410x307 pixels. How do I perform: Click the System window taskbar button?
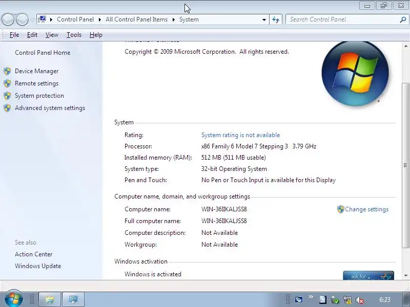73,299
